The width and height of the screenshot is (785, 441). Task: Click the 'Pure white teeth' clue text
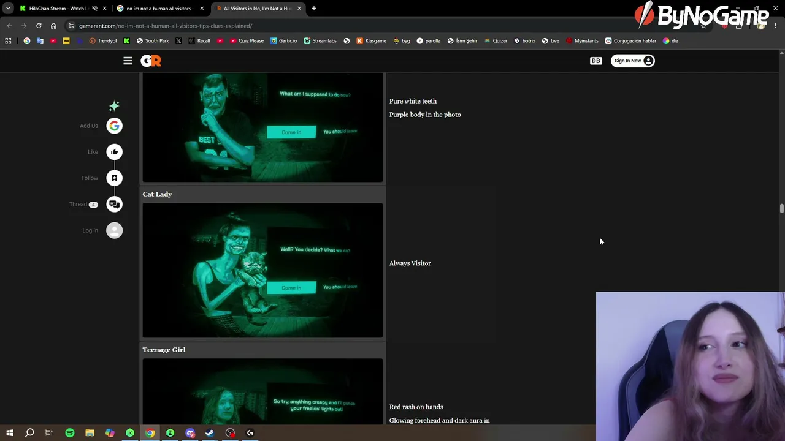click(413, 101)
